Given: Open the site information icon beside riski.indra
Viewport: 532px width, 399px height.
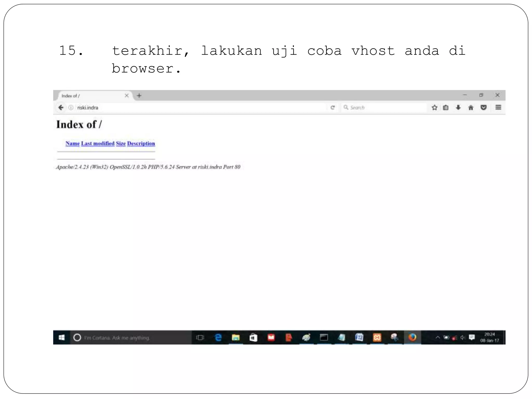Looking at the screenshot, I should (x=71, y=108).
